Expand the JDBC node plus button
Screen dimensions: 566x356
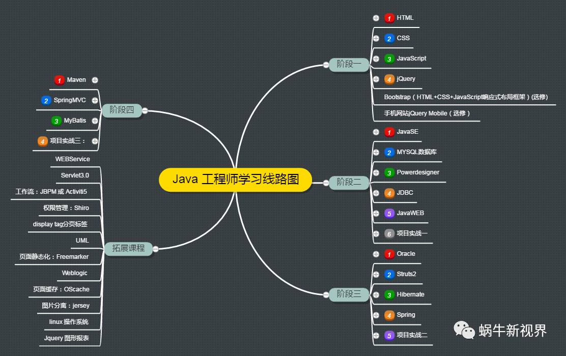coord(376,193)
